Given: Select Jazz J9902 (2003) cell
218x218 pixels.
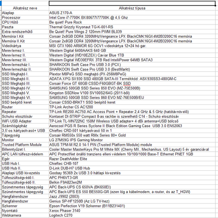Looking at the screenshot, I should coord(132,197).
